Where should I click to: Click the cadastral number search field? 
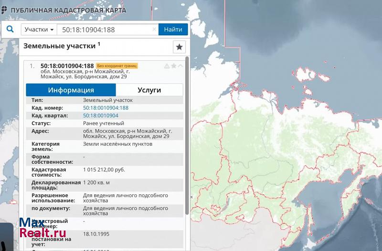[x=105, y=30]
